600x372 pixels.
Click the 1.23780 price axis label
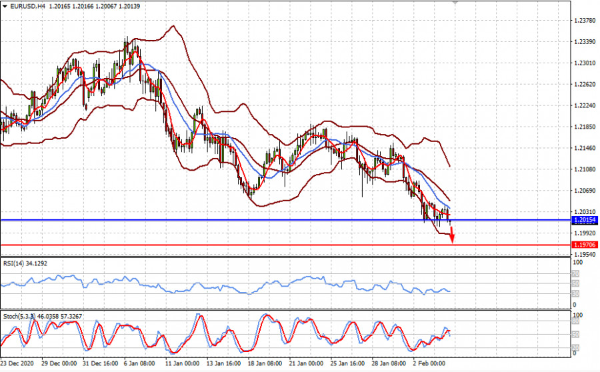click(585, 21)
